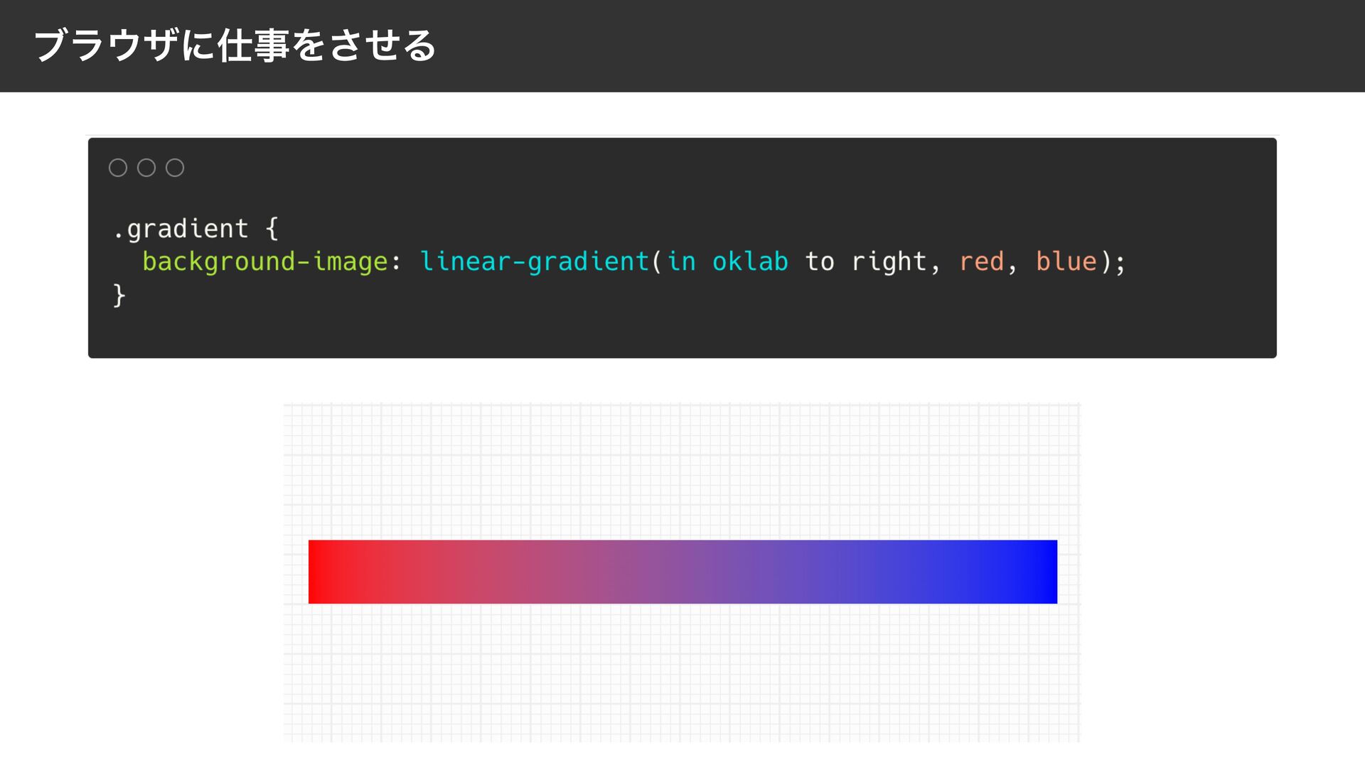Click the slide title ブラウザに仕事をさせる
The height and width of the screenshot is (767, 1365).
pos(235,45)
